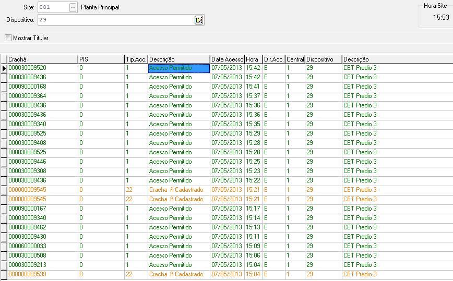Click the first Descrição column header
453x281 pixels.
click(179, 59)
